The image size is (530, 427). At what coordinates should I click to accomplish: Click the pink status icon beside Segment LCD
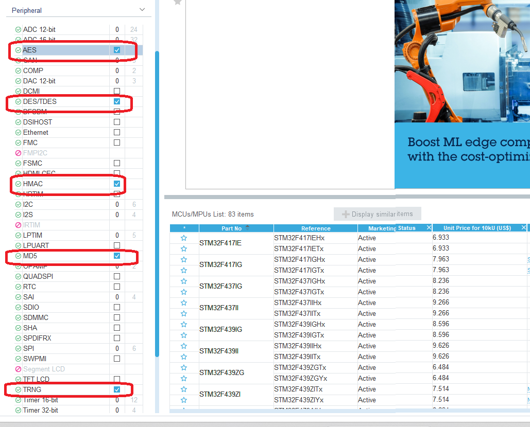coord(18,369)
